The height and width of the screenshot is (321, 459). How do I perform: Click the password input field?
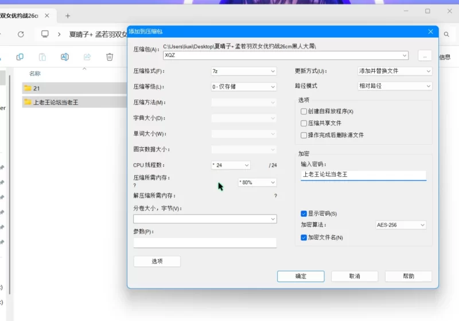click(363, 175)
